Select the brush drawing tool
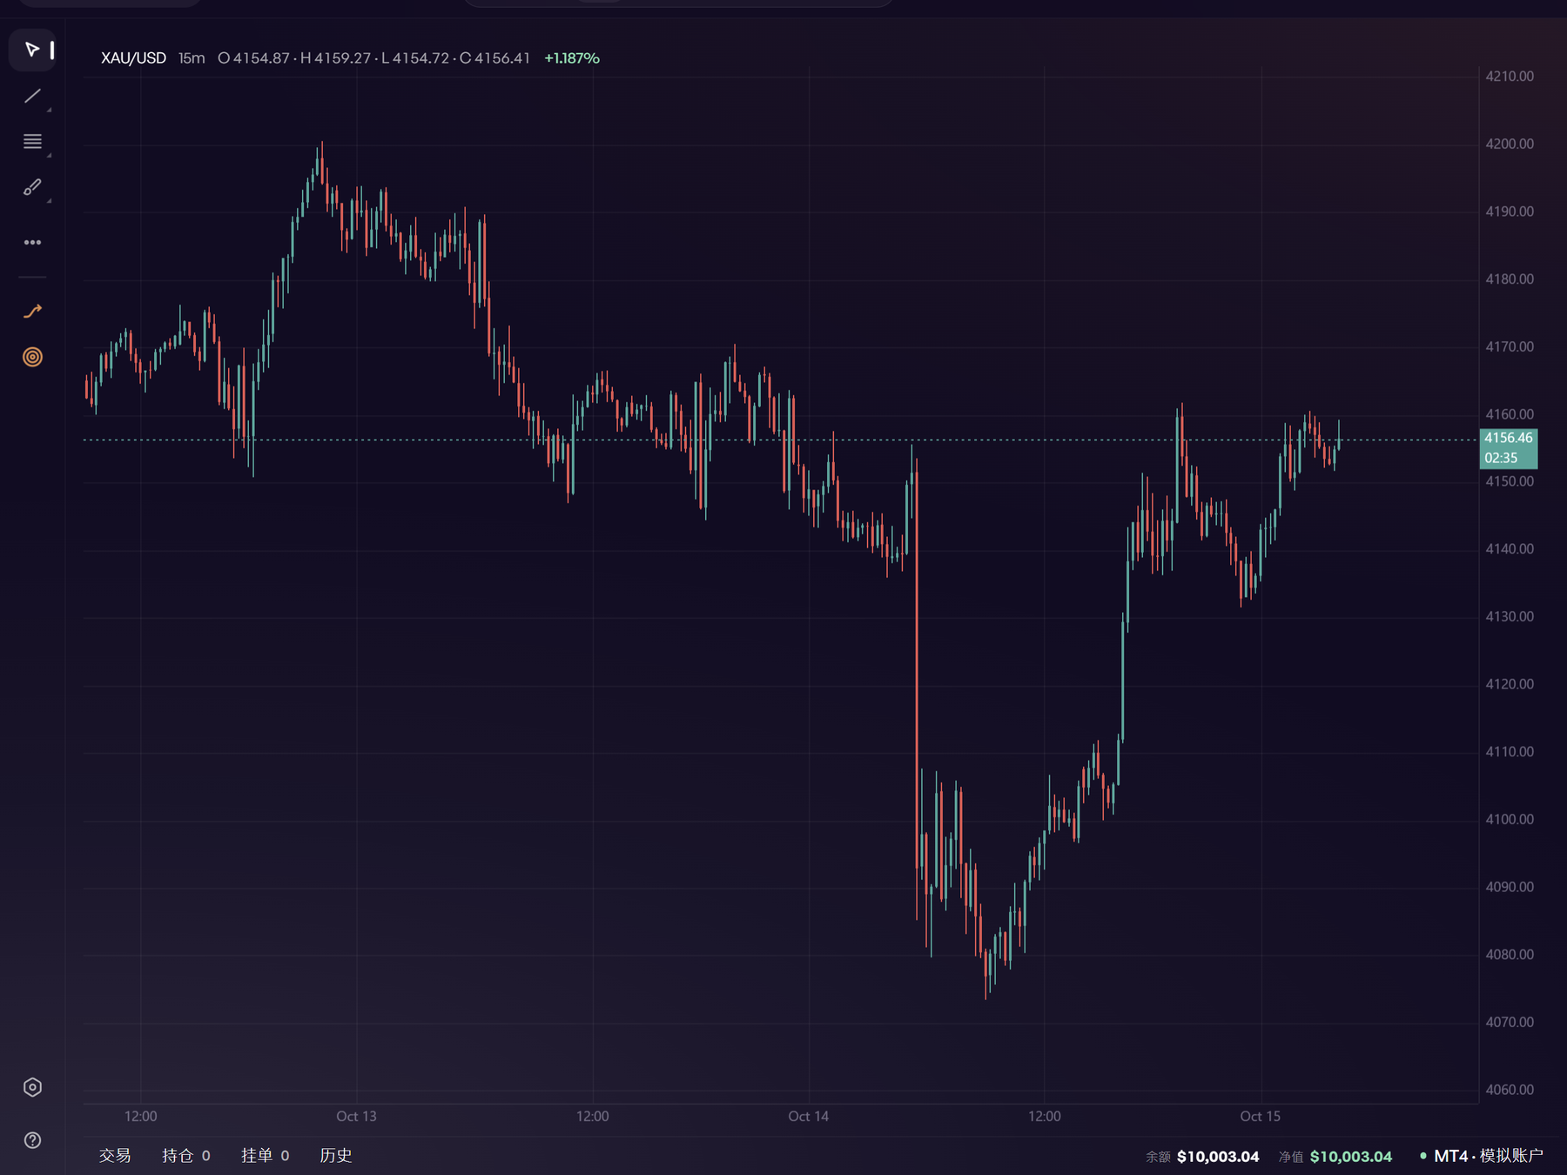Image resolution: width=1567 pixels, height=1175 pixels. 32,187
